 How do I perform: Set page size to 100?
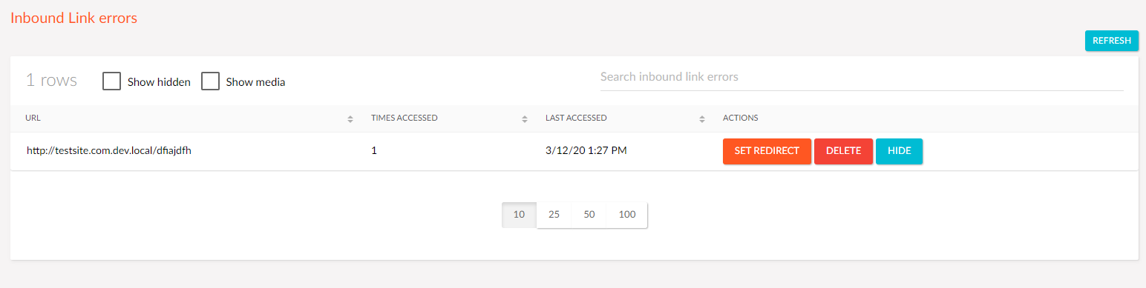(627, 215)
